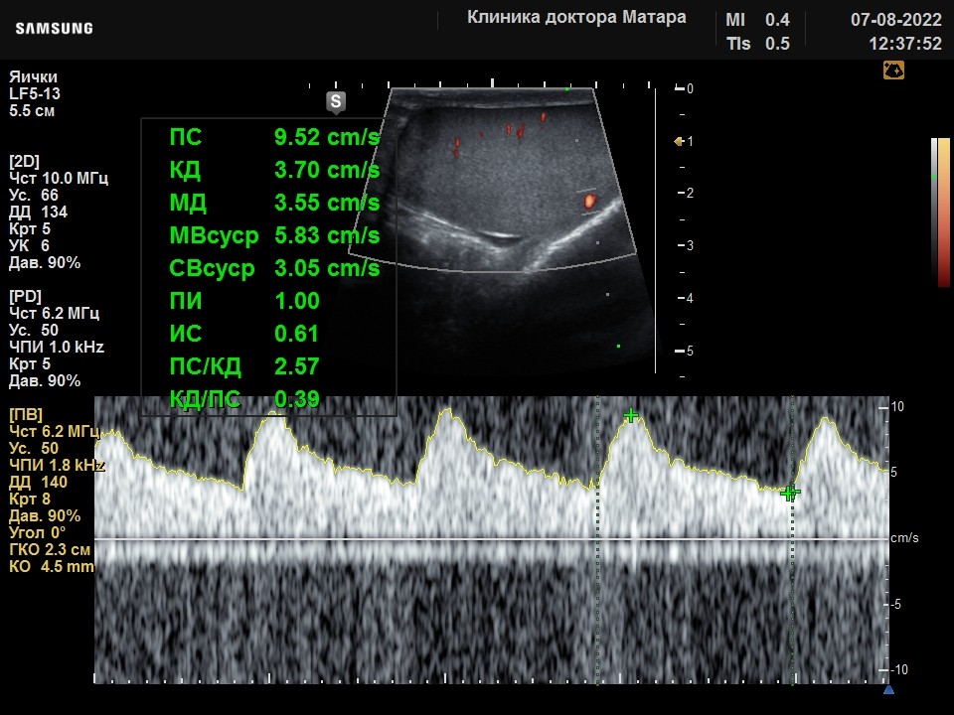
Task: Select the focus arrow marker at depth 1
Action: (x=679, y=142)
